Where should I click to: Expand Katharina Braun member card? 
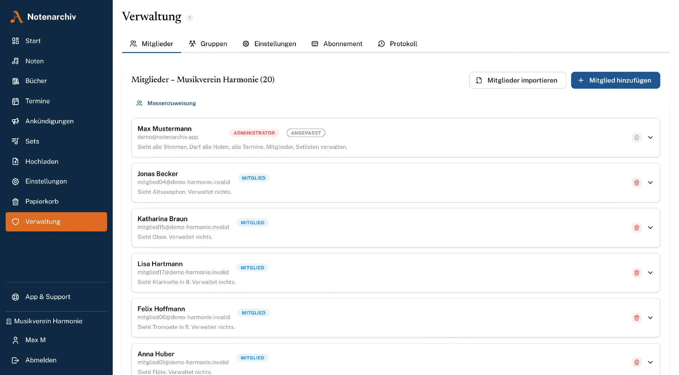point(650,227)
